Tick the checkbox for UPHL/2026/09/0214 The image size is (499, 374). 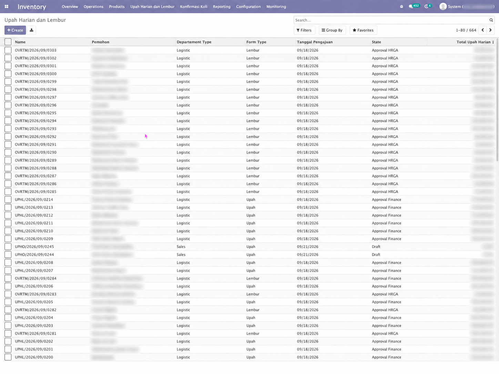click(8, 199)
